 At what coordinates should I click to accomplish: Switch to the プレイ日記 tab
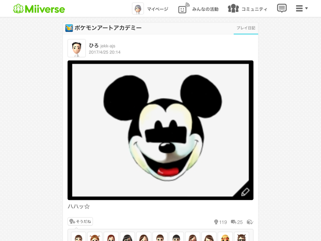point(246,28)
